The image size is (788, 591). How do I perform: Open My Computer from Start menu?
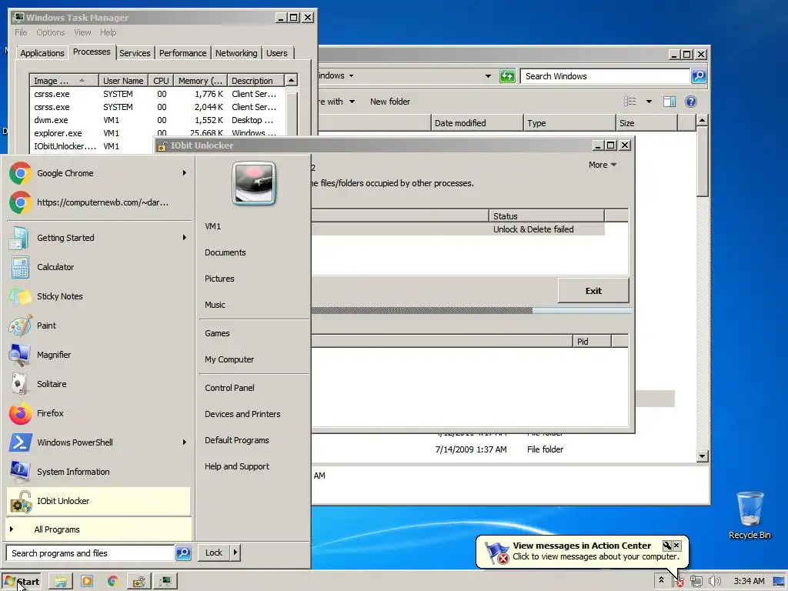click(x=229, y=359)
